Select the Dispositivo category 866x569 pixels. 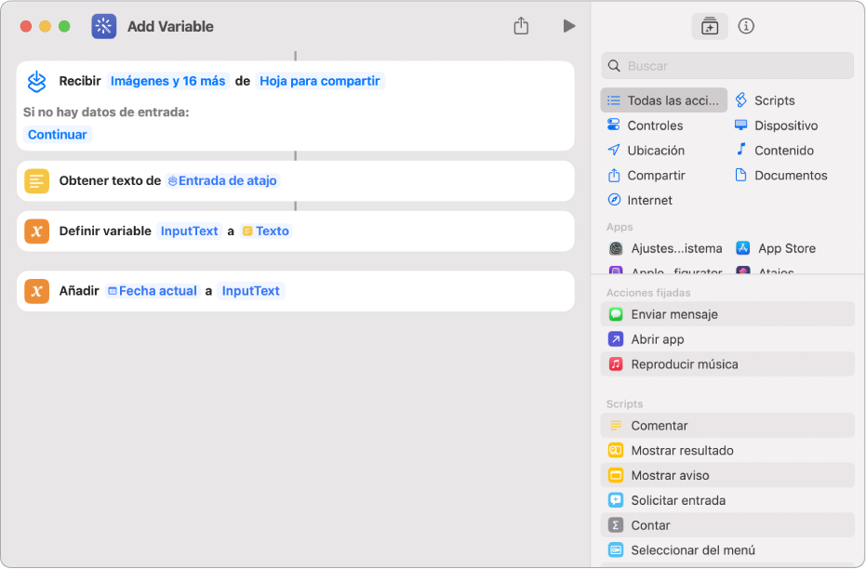click(776, 126)
